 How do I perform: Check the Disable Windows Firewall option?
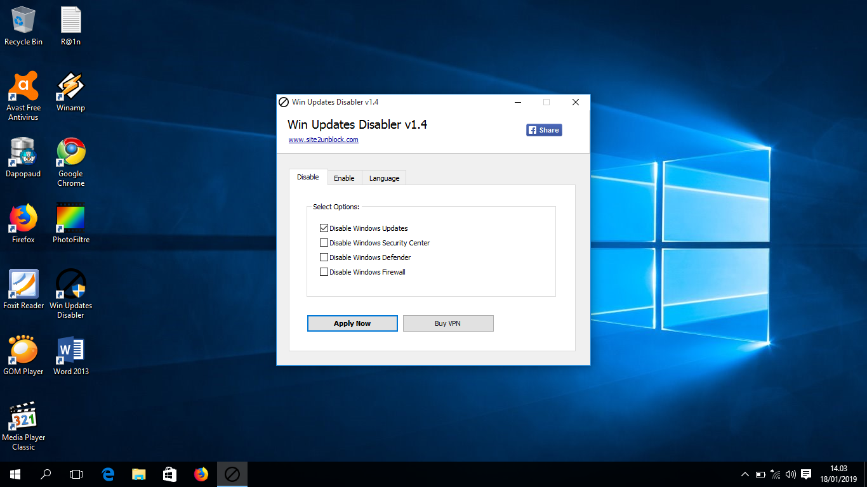pyautogui.click(x=324, y=271)
